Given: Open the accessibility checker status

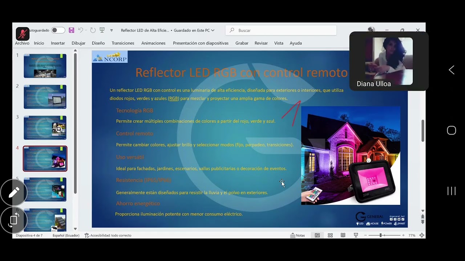Looking at the screenshot, I should [x=108, y=235].
